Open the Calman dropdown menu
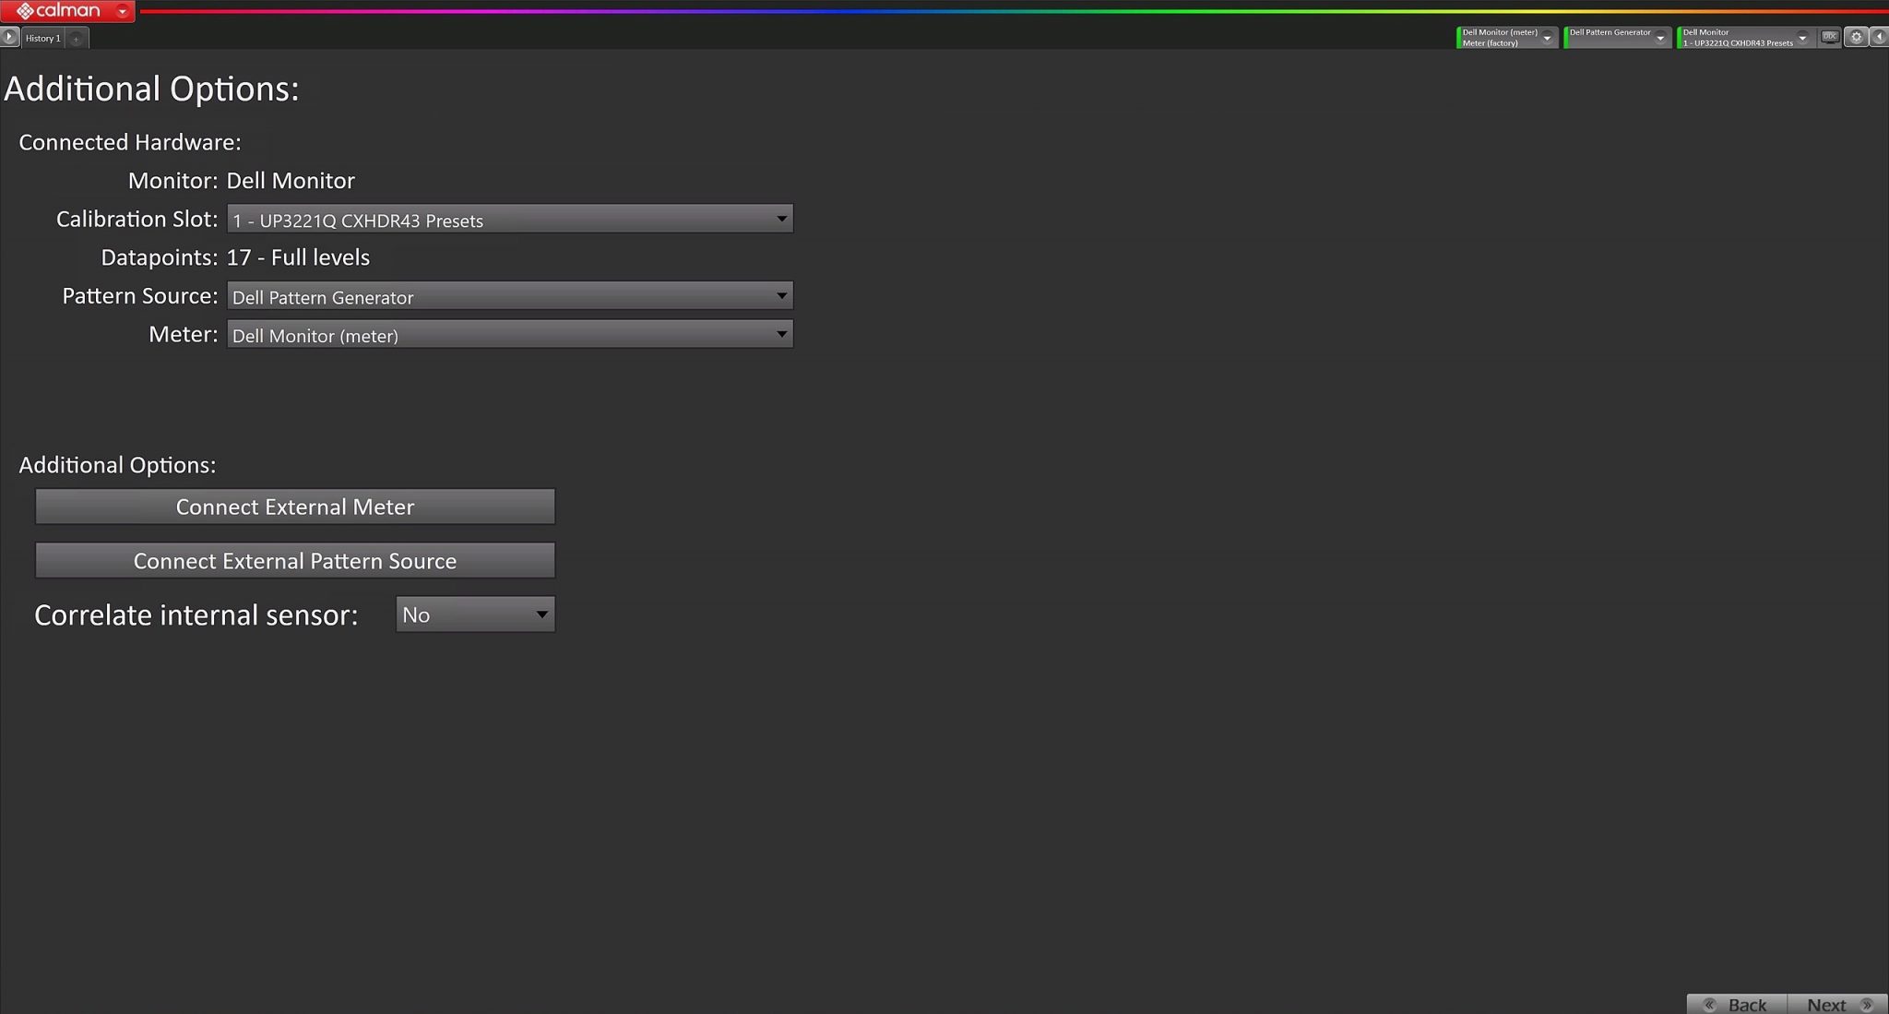Image resolution: width=1889 pixels, height=1014 pixels. [x=121, y=10]
